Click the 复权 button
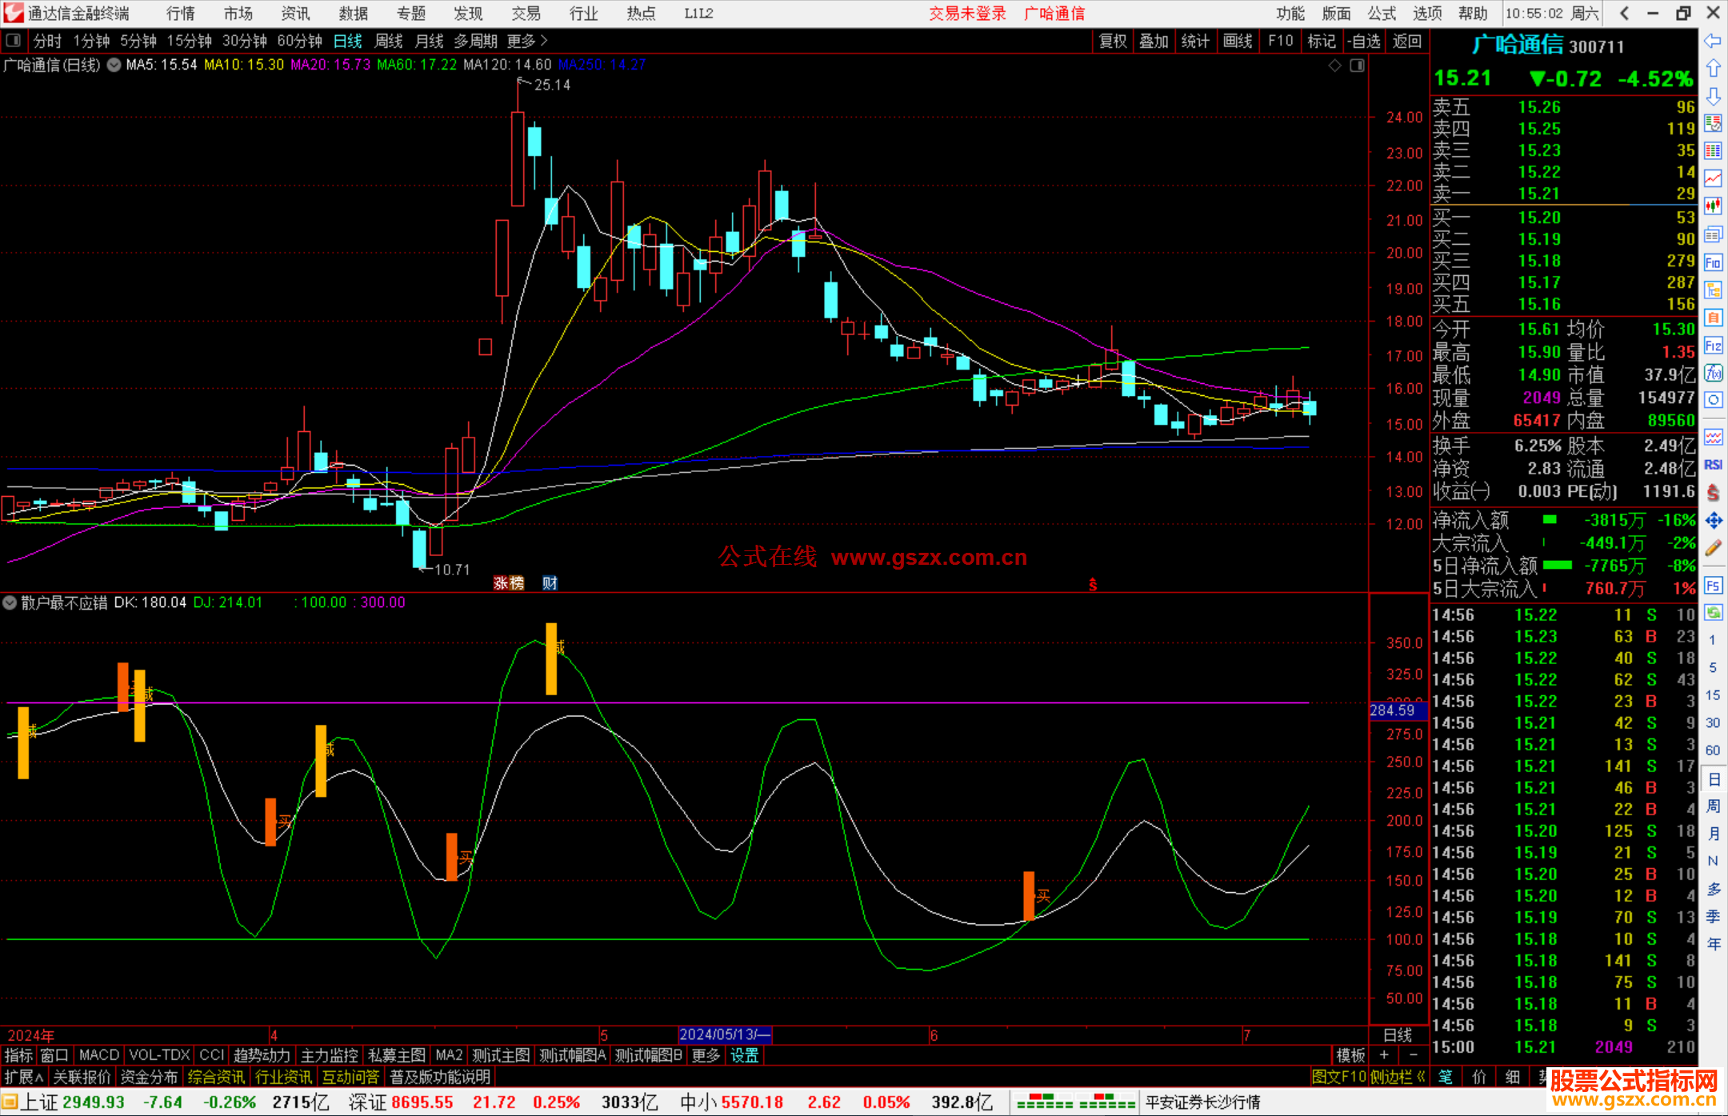Viewport: 1728px width, 1116px height. point(1113,41)
